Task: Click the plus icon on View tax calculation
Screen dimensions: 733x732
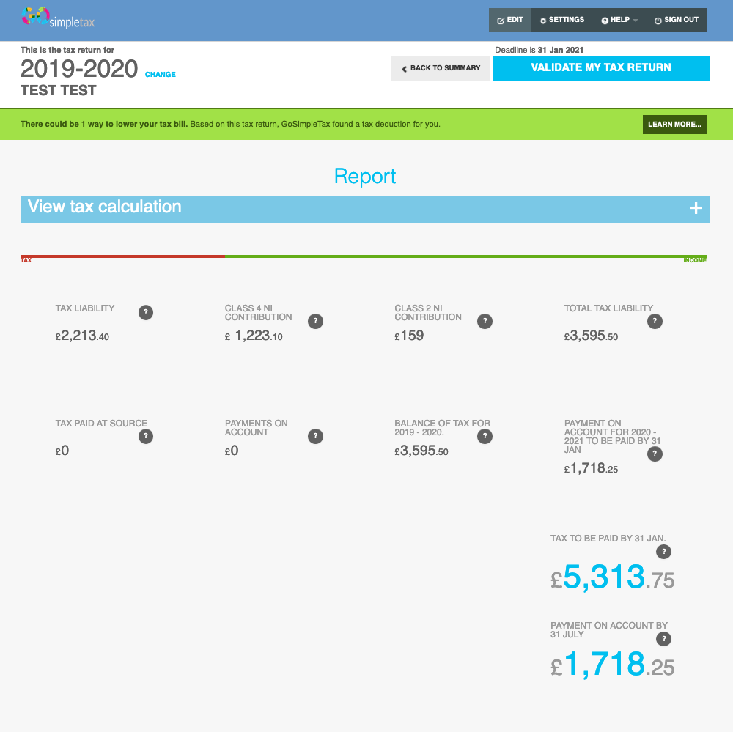Action: coord(696,208)
